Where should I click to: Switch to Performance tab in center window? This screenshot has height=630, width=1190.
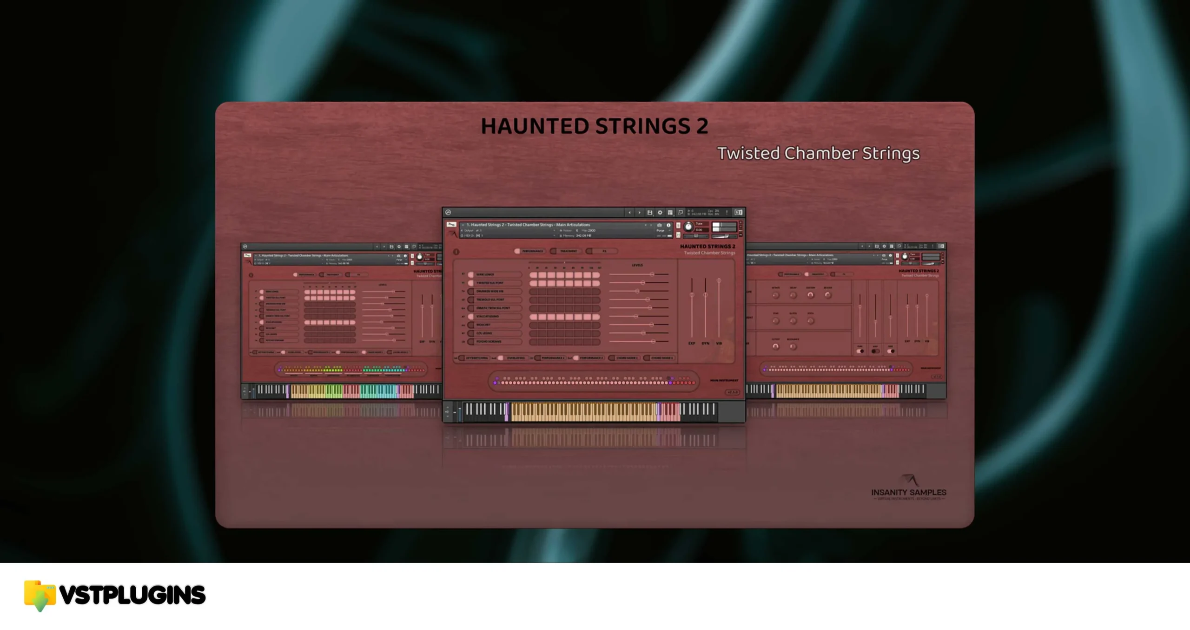[529, 251]
